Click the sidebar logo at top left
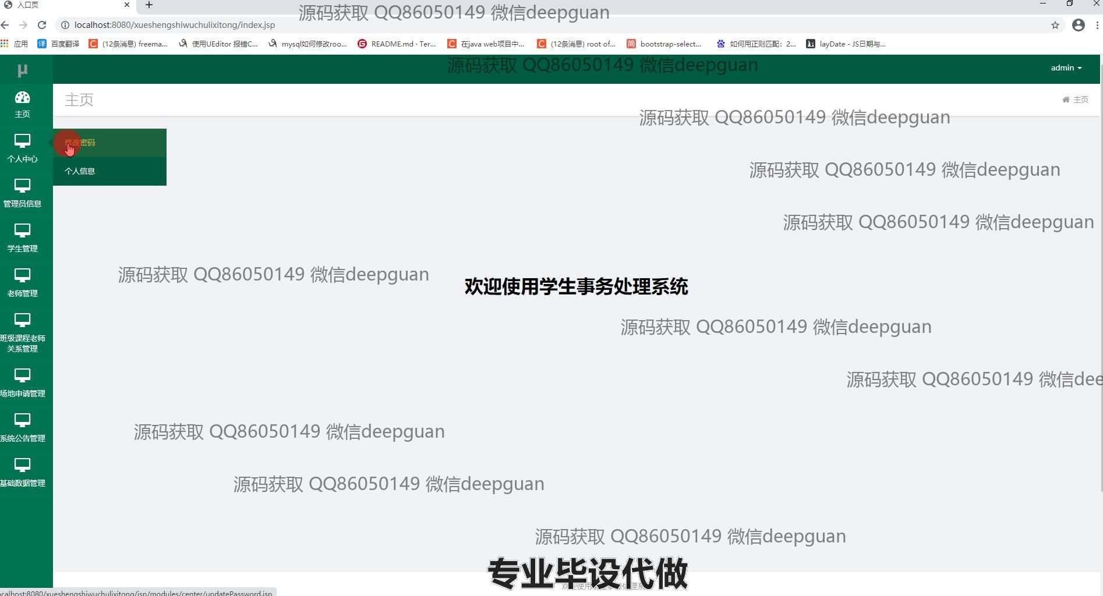 click(x=22, y=70)
